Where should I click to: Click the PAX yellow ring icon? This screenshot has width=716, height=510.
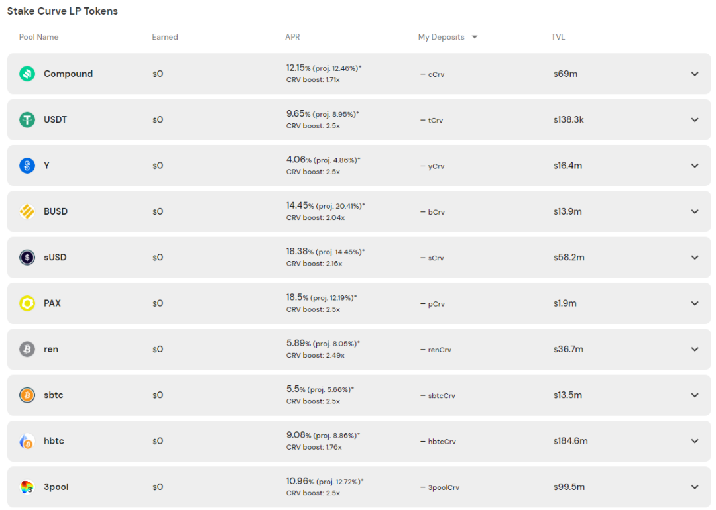(27, 303)
